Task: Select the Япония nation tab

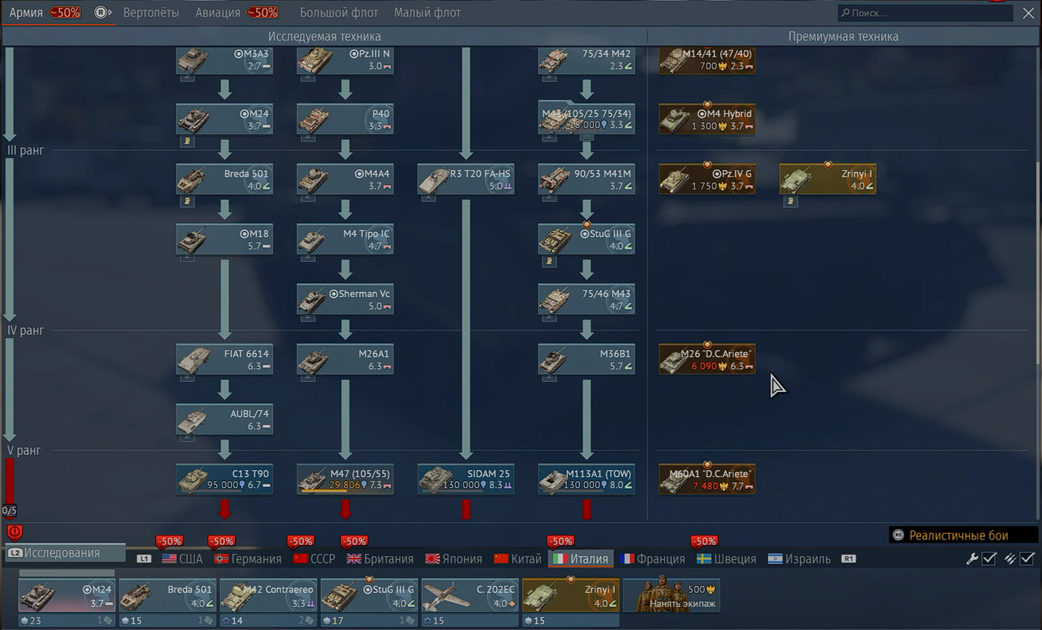Action: tap(454, 559)
